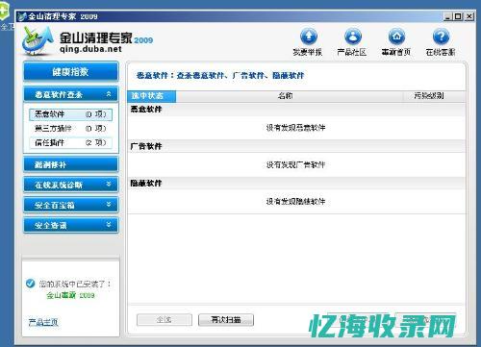Click the 隐蔽软件 group heading
This screenshot has height=347, width=481.
pos(146,184)
